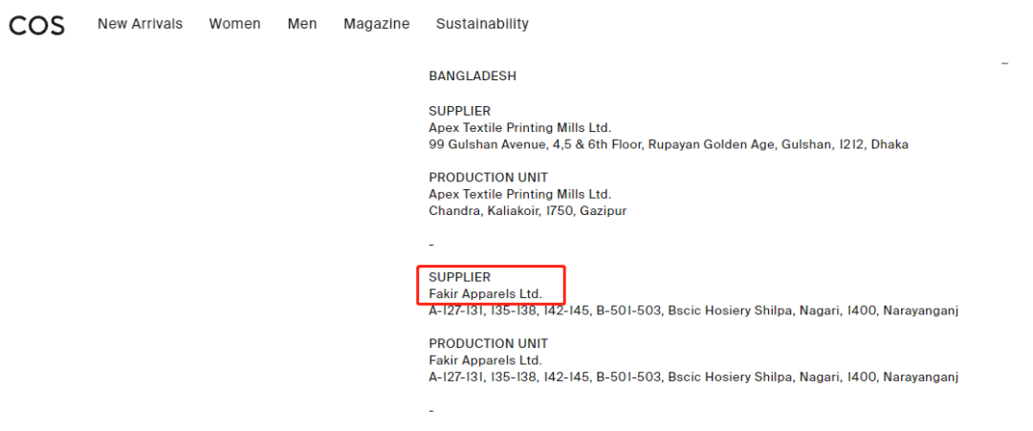Click the SUPPLIER label above Apex Textile

(459, 111)
